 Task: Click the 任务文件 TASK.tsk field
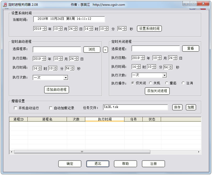point(135,107)
